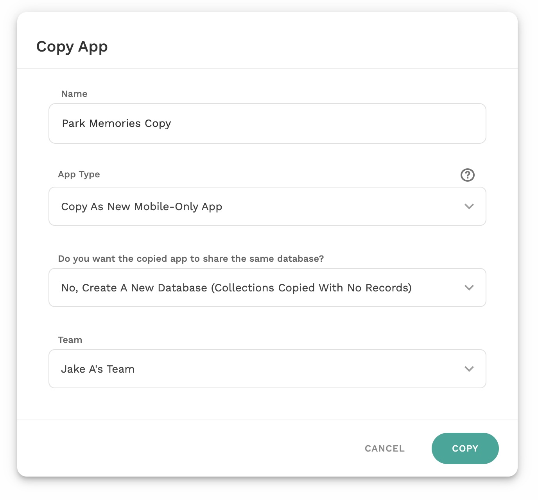
Task: Click the 'App Type' field label
Action: (79, 174)
